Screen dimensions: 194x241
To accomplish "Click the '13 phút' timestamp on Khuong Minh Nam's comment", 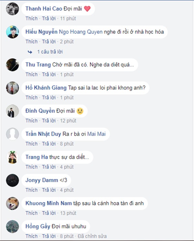I will (x=68, y=213).
